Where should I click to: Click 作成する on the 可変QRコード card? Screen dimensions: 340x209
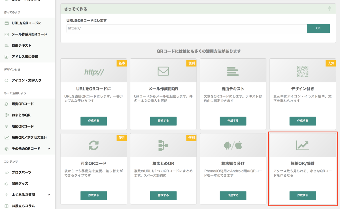pos(93,195)
